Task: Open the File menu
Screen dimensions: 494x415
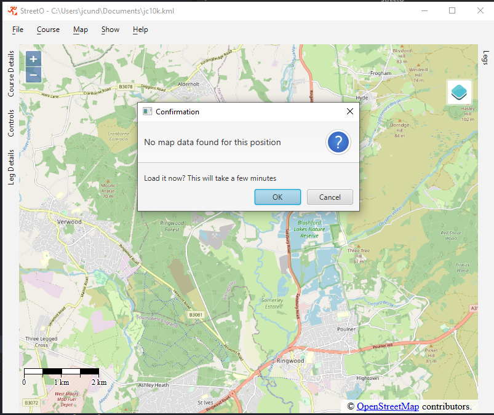Action: coord(18,30)
